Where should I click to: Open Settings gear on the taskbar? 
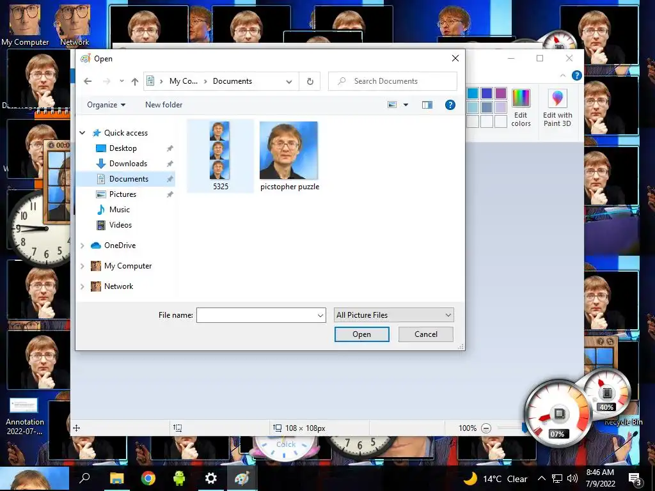click(x=210, y=478)
